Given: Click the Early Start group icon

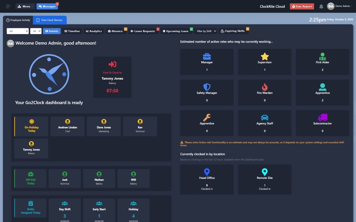Looking at the screenshot, I should coord(99,203).
